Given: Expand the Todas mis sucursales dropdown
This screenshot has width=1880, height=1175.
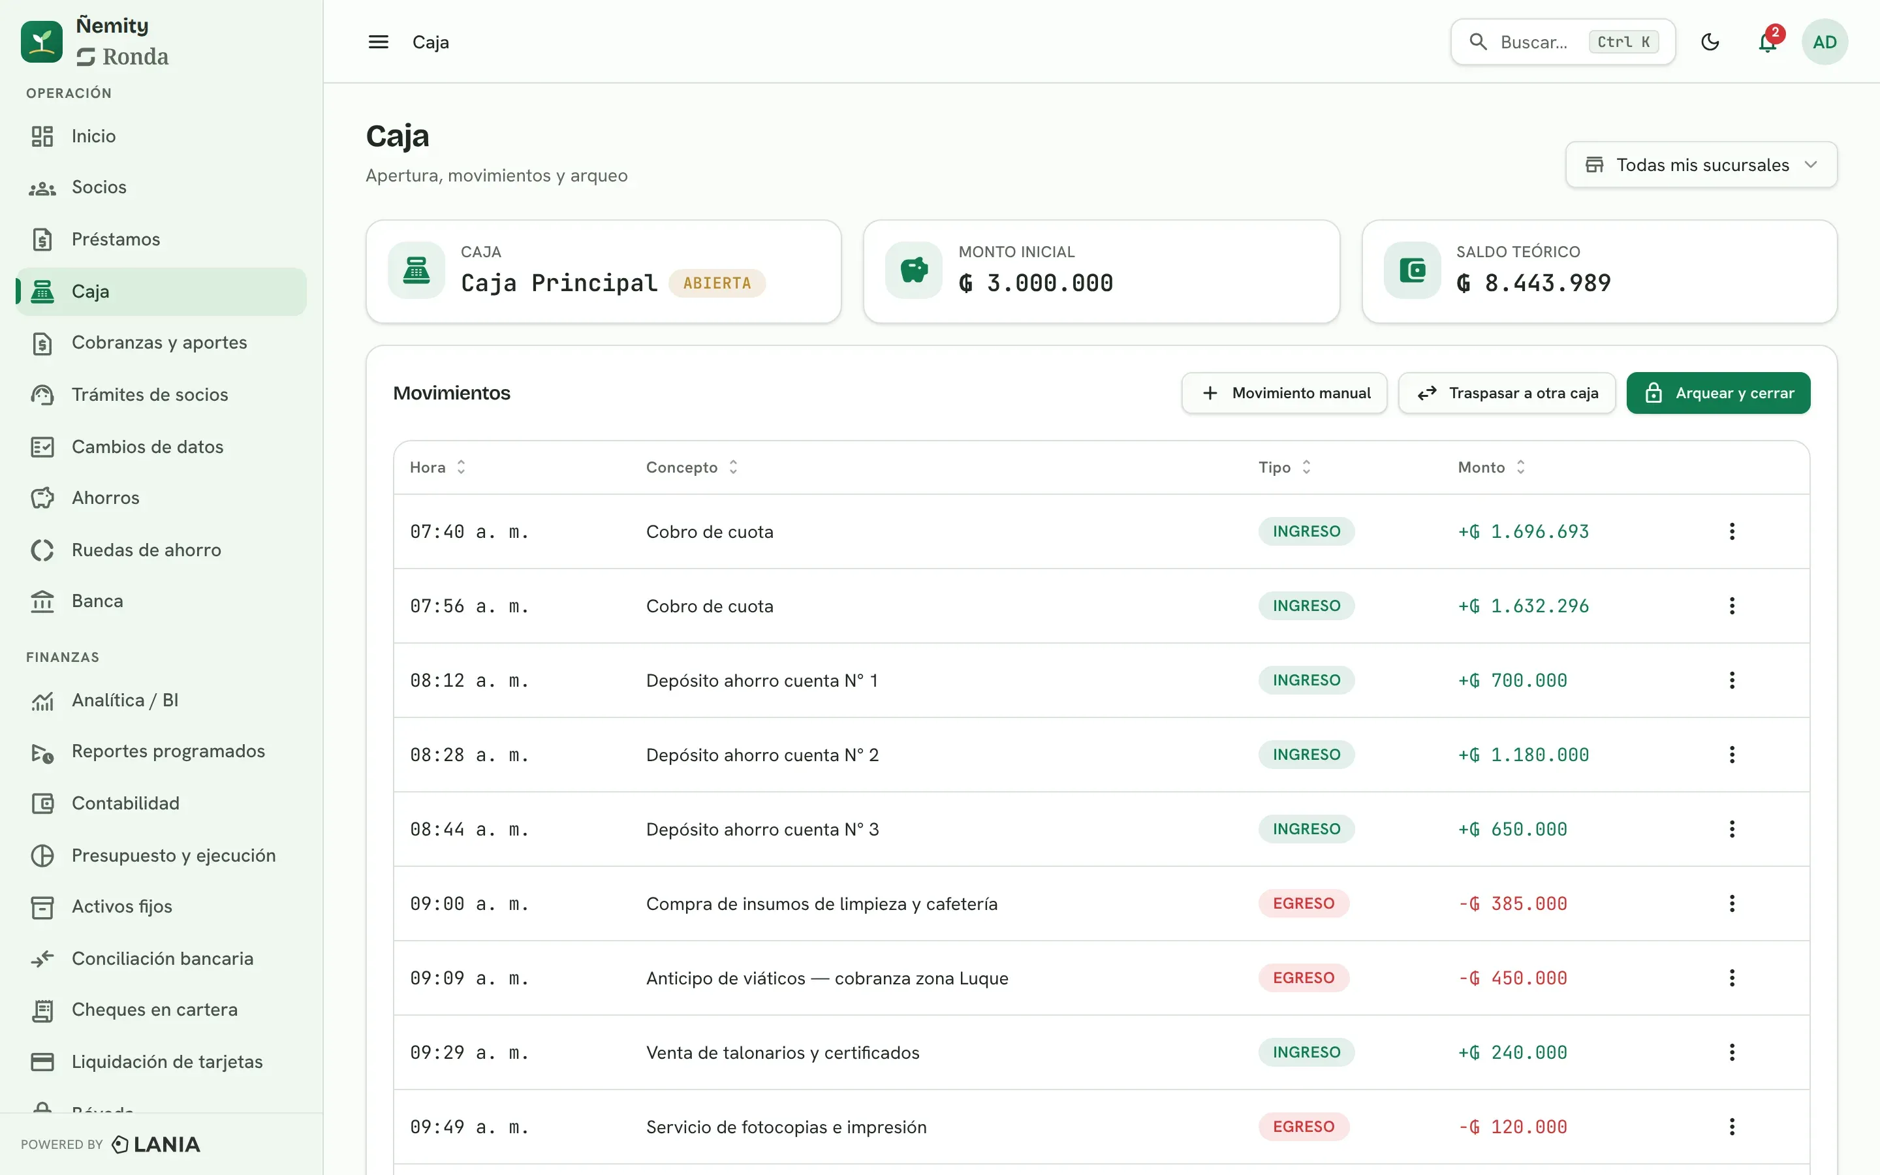Looking at the screenshot, I should click(1701, 164).
